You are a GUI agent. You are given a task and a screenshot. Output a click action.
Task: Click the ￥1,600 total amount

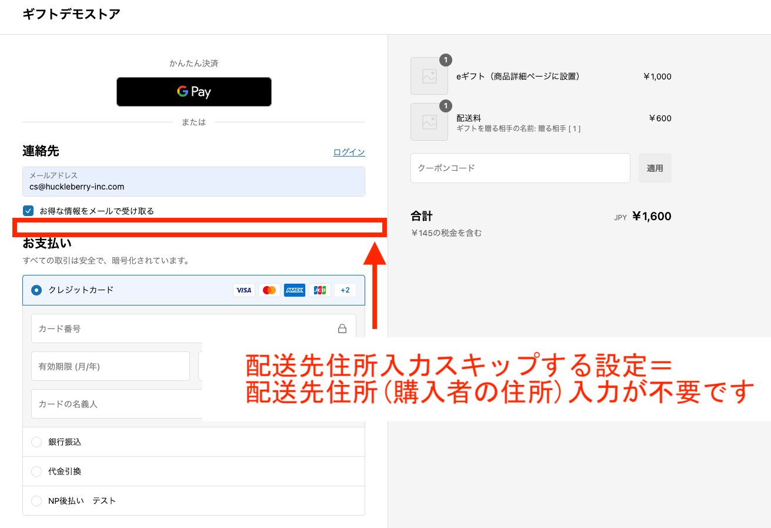pyautogui.click(x=652, y=217)
